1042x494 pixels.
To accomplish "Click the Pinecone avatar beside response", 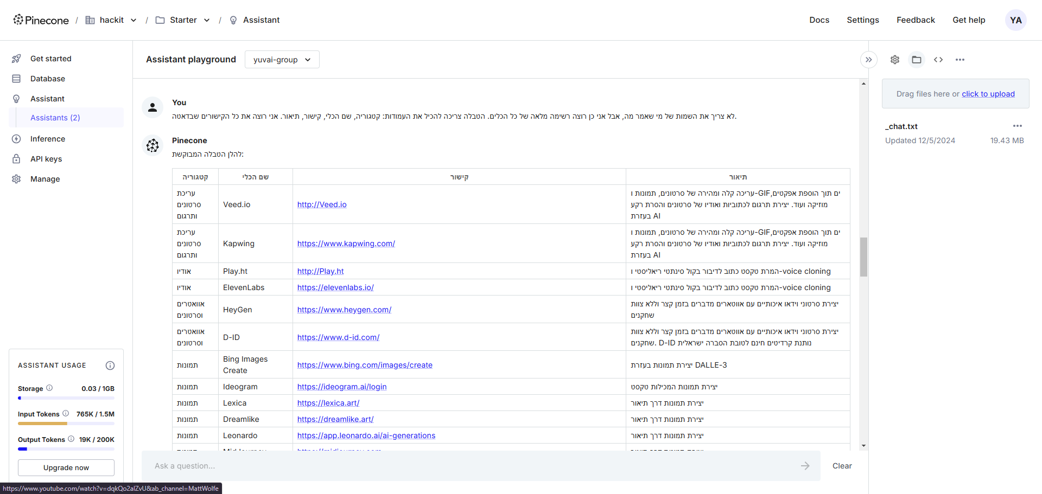I will click(x=153, y=145).
